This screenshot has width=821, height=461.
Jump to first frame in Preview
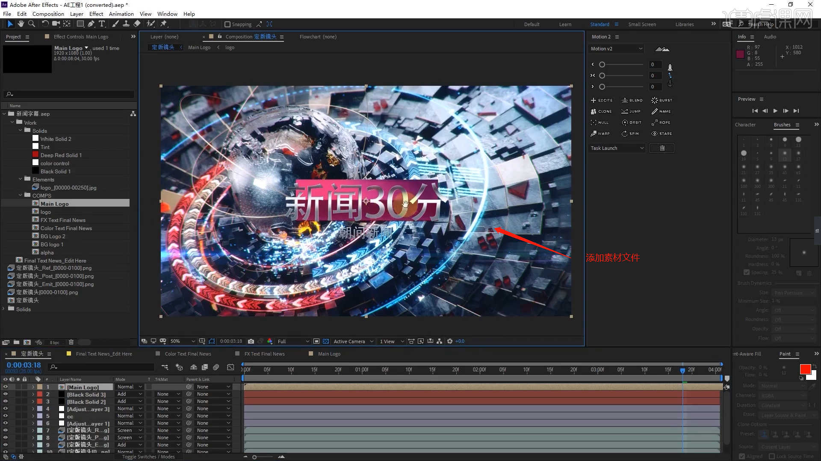(755, 111)
